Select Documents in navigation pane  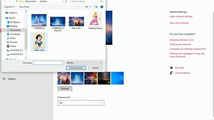pyautogui.click(x=14, y=30)
